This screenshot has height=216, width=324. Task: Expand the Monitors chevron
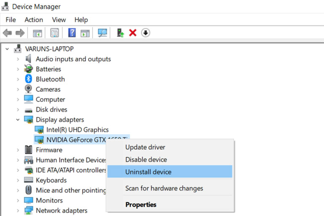[18, 201]
